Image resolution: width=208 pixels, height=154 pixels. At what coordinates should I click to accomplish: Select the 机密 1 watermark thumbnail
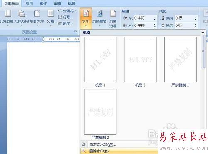click(100, 60)
